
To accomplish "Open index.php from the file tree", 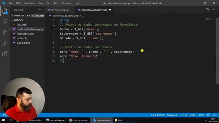I will point(23,38).
